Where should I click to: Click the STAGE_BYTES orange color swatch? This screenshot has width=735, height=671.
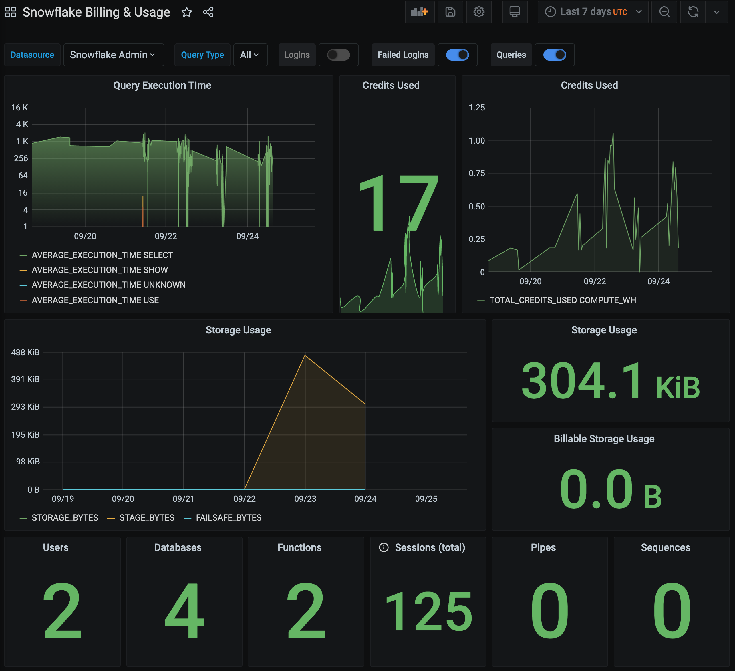[111, 518]
